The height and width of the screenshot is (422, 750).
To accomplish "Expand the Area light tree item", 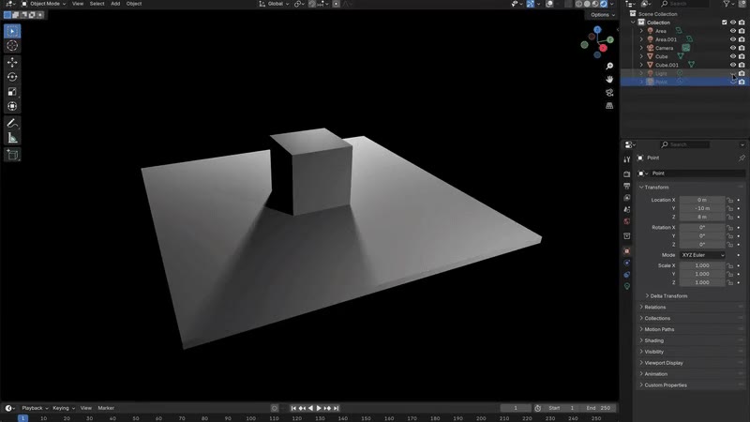I will (x=641, y=31).
